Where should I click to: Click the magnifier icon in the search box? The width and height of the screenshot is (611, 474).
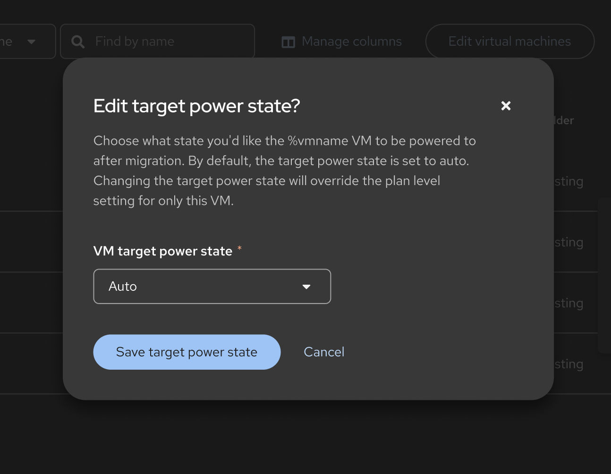(x=78, y=42)
